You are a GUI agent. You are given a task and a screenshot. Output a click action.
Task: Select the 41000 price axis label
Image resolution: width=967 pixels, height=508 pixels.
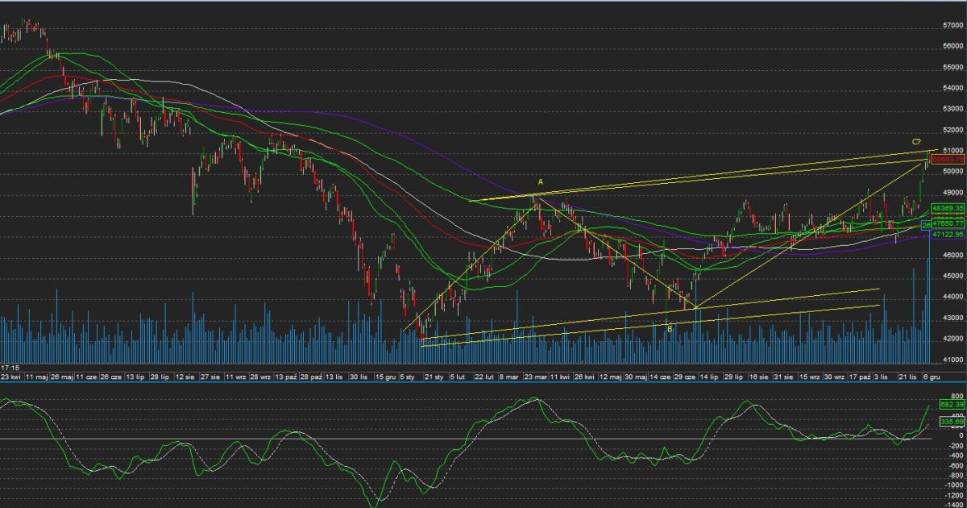952,360
